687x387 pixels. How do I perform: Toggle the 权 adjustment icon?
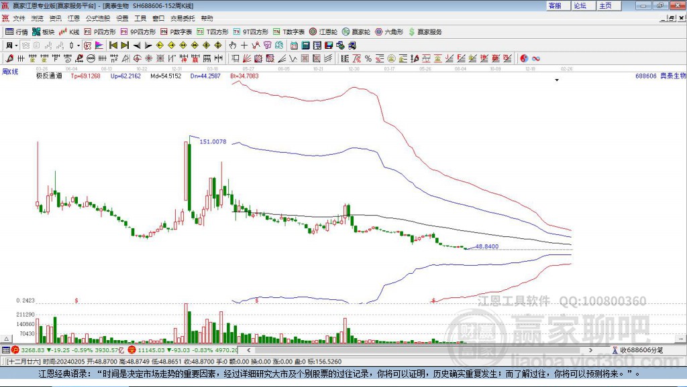(87, 45)
